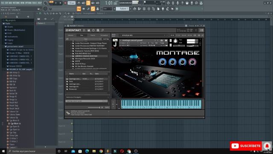The width and height of the screenshot is (273, 154).
Task: Click the microphone recording icon in top toolbar
Action: 177,3
